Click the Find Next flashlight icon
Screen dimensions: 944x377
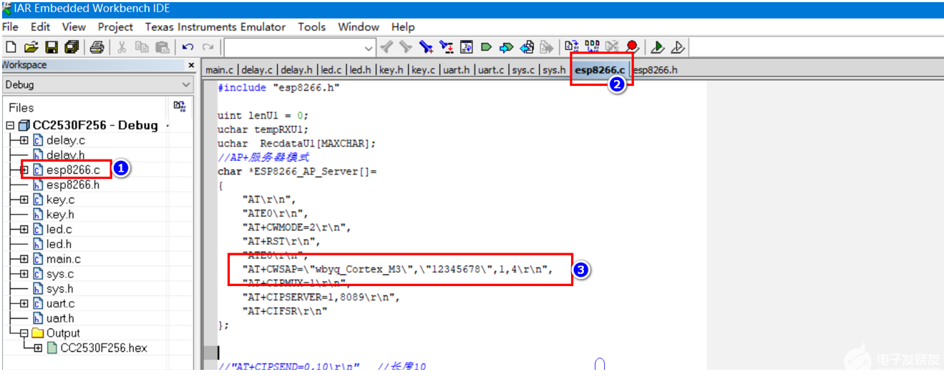(406, 47)
